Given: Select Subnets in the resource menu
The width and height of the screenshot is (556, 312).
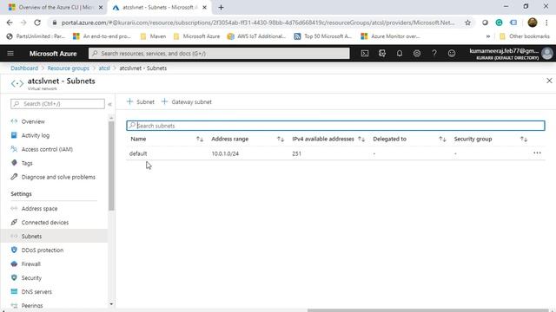Looking at the screenshot, I should [54, 236].
